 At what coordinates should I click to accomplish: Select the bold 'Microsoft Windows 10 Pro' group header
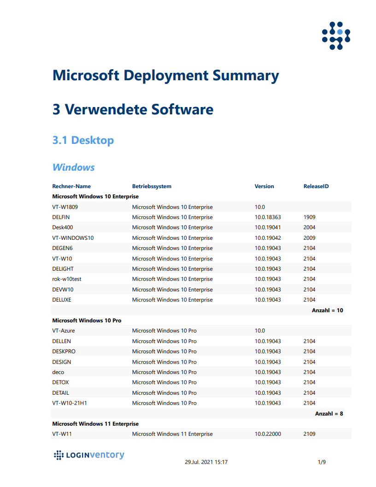(x=87, y=321)
